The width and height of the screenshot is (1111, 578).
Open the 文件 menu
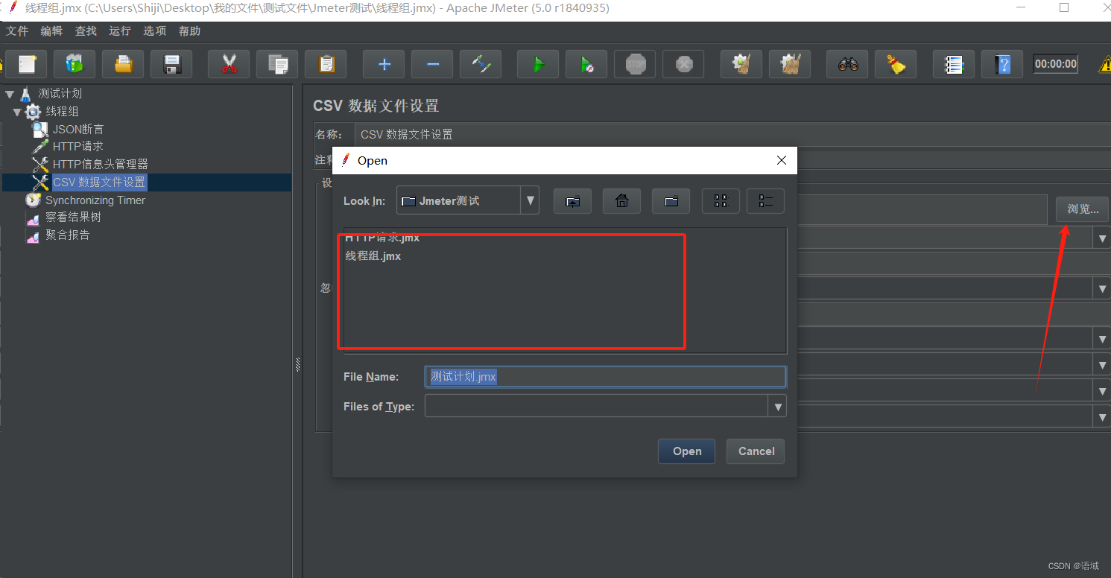(x=17, y=31)
